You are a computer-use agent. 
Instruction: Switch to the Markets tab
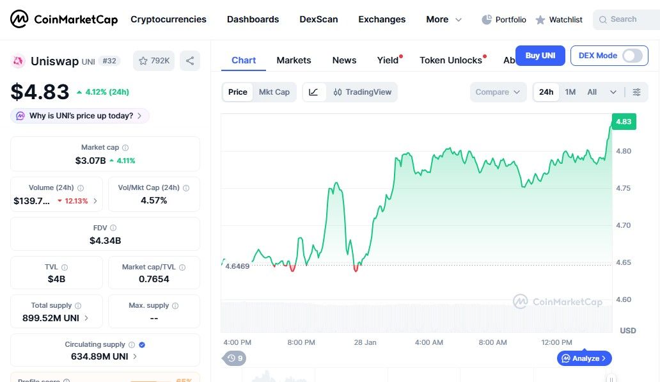pos(294,60)
